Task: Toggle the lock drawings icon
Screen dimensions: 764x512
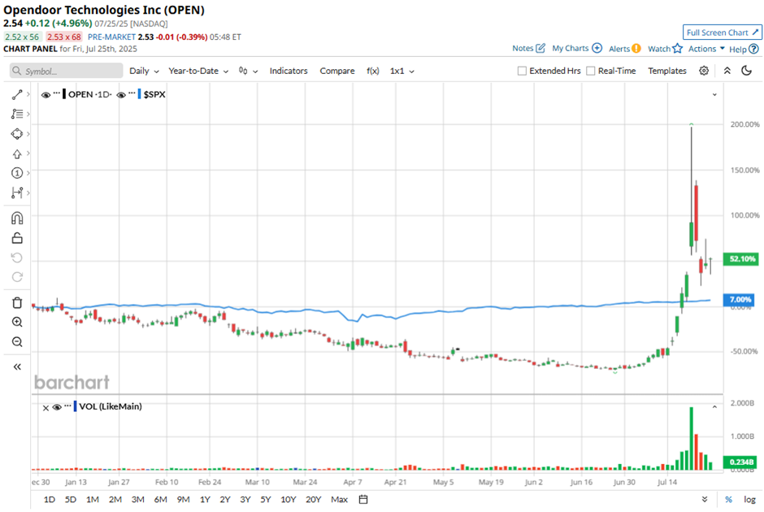Action: pos(17,238)
